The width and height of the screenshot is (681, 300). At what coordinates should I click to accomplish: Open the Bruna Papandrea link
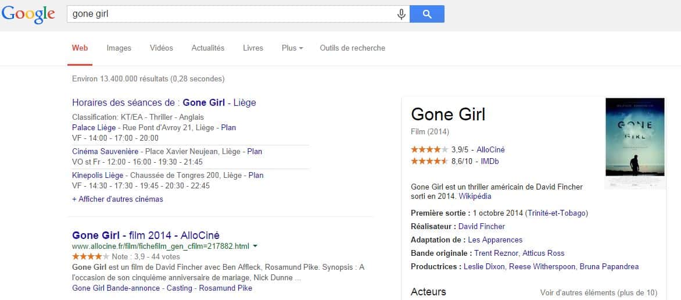(x=610, y=266)
